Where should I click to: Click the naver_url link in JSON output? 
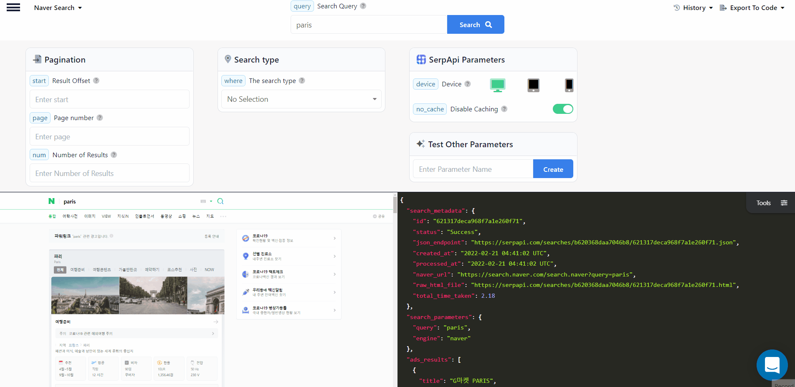545,274
